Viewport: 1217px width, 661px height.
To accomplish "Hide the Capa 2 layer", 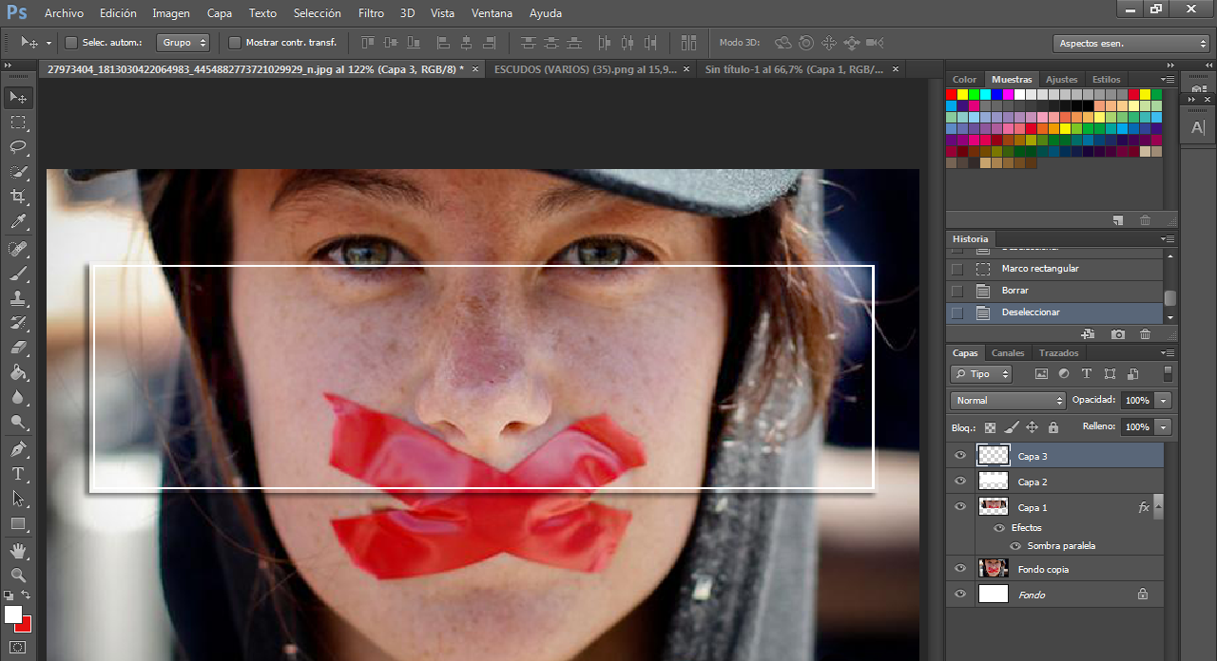I will [960, 482].
